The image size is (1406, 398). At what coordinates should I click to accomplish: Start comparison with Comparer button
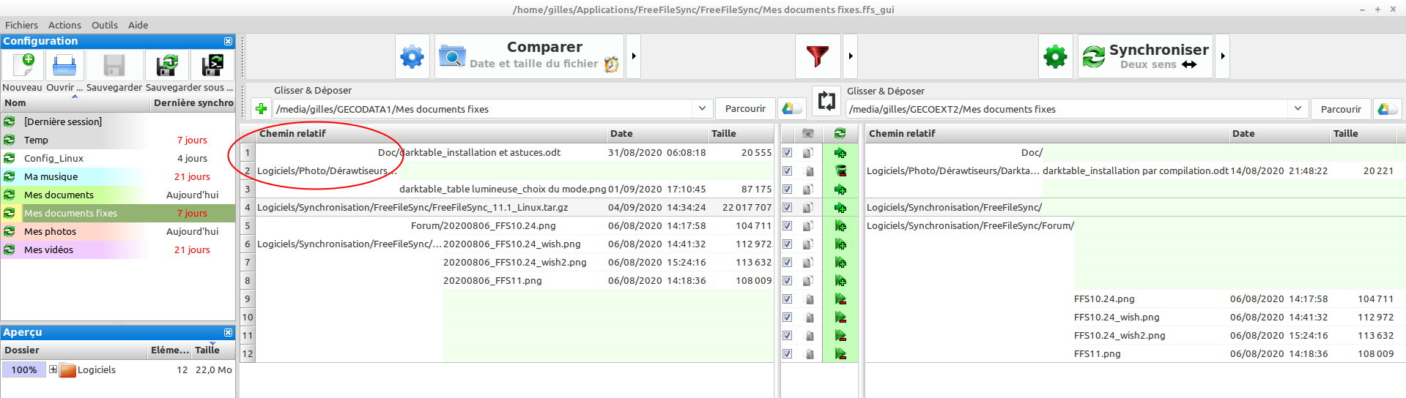coord(529,56)
